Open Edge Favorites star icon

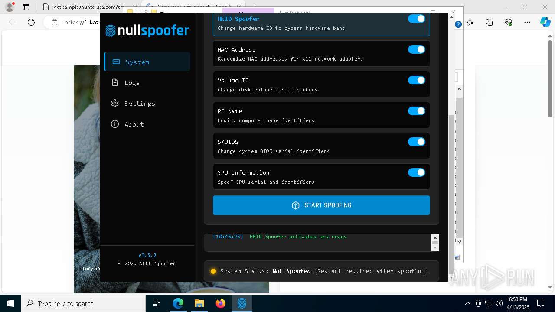[470, 22]
